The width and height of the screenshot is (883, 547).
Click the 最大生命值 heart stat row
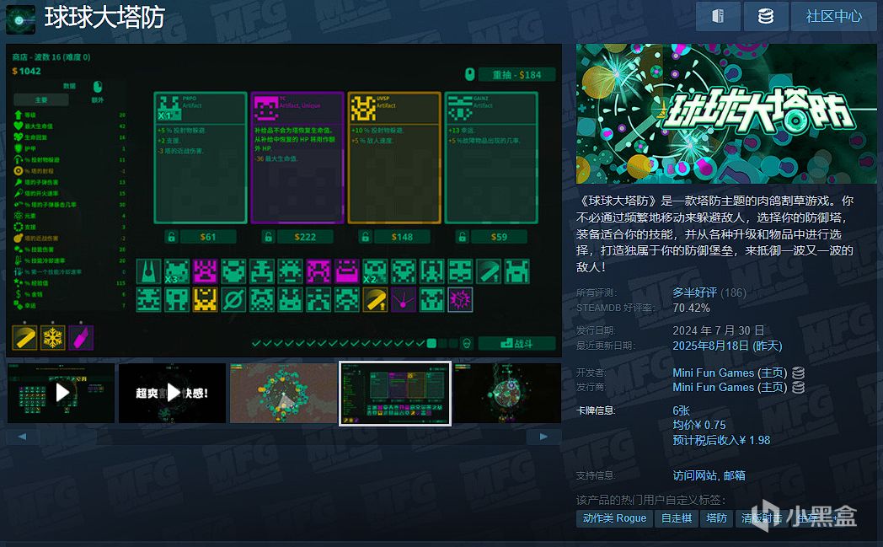coord(69,126)
